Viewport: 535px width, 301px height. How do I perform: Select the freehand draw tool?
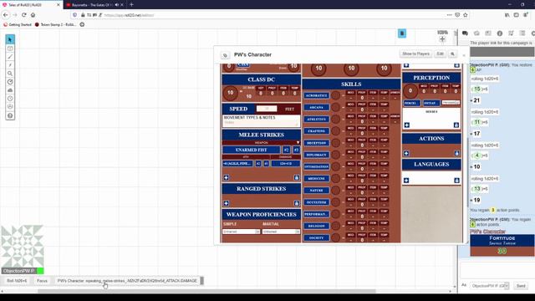[x=10, y=57]
